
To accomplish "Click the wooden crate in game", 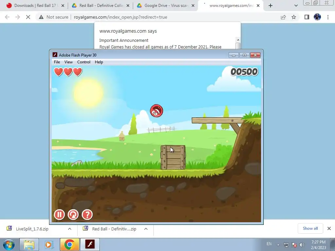I will coord(173,157).
